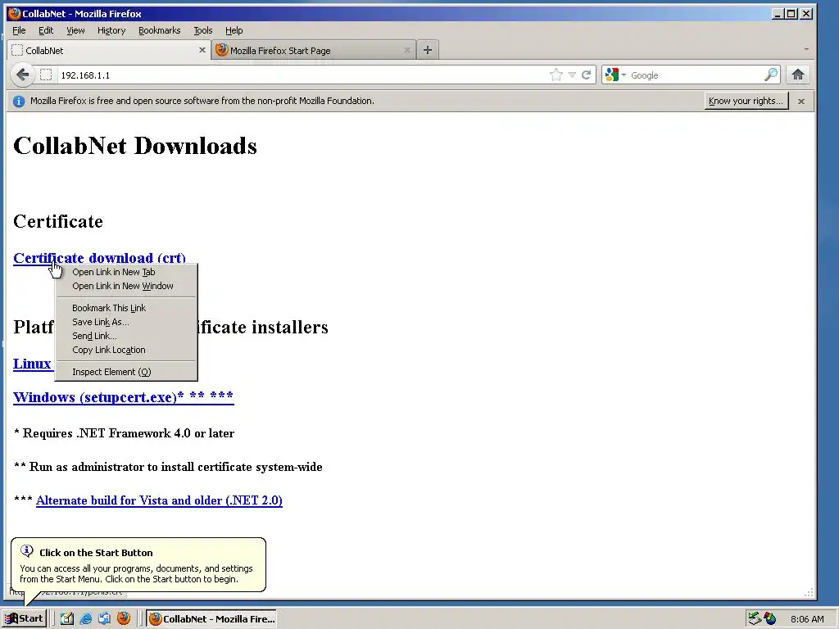This screenshot has width=839, height=629.
Task: Open the Tools menu
Action: (x=203, y=30)
